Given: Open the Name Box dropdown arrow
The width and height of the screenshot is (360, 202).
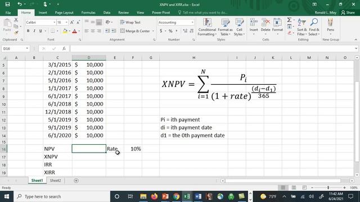Looking at the screenshot, I should [27, 48].
